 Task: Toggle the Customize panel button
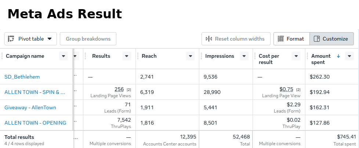(331, 39)
